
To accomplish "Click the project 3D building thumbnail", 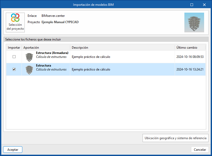I will point(194,22).
